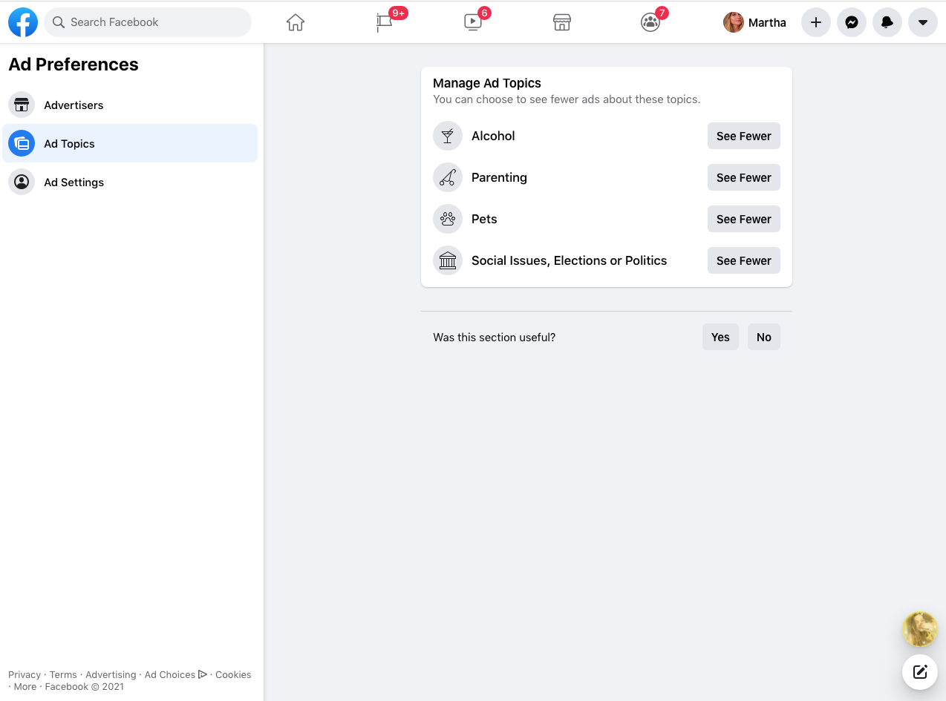Image resolution: width=946 pixels, height=701 pixels.
Task: Click the Social Issues, Elections or Politics label
Action: click(569, 260)
